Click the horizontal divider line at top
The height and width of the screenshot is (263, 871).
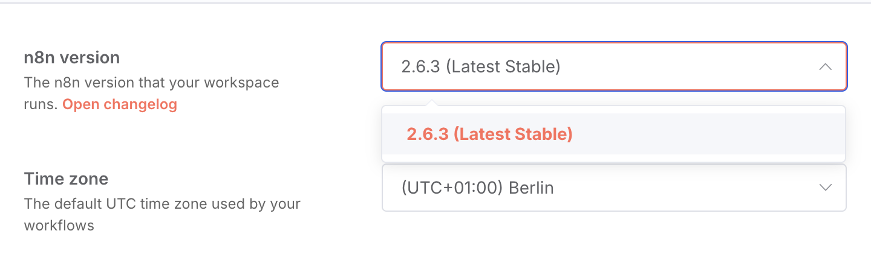pos(435,3)
